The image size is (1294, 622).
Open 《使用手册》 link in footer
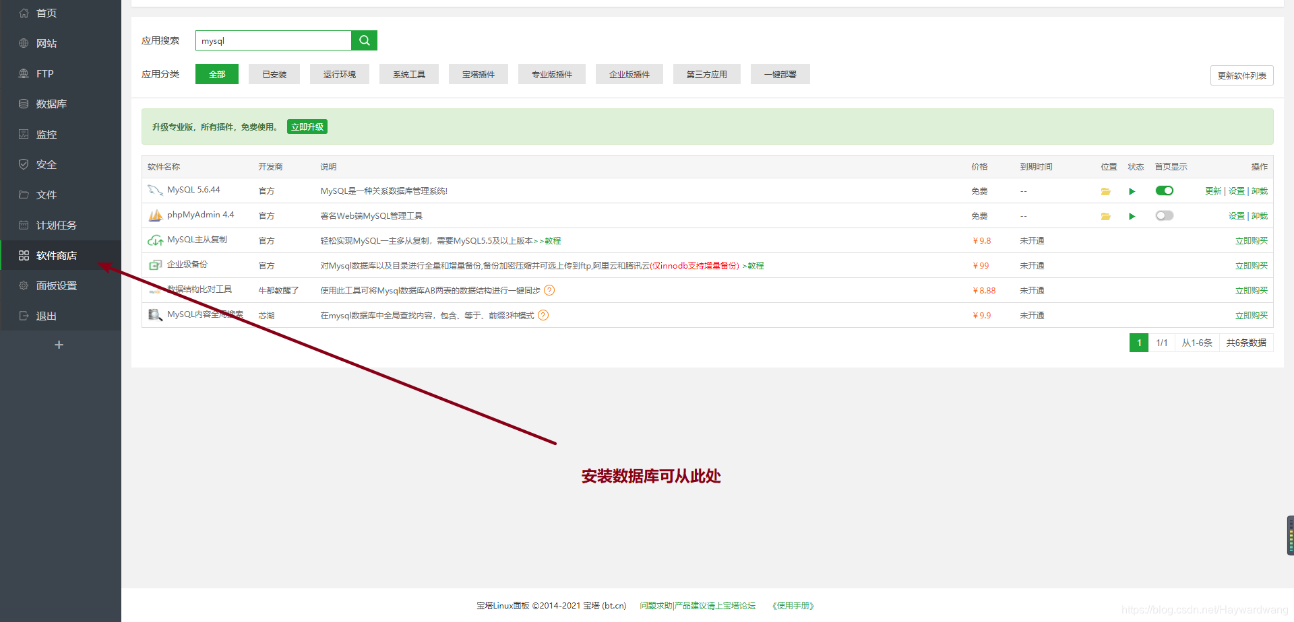(793, 606)
